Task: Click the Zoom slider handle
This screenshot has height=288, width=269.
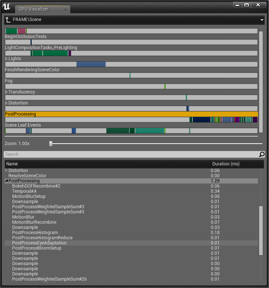Action: coord(51,144)
